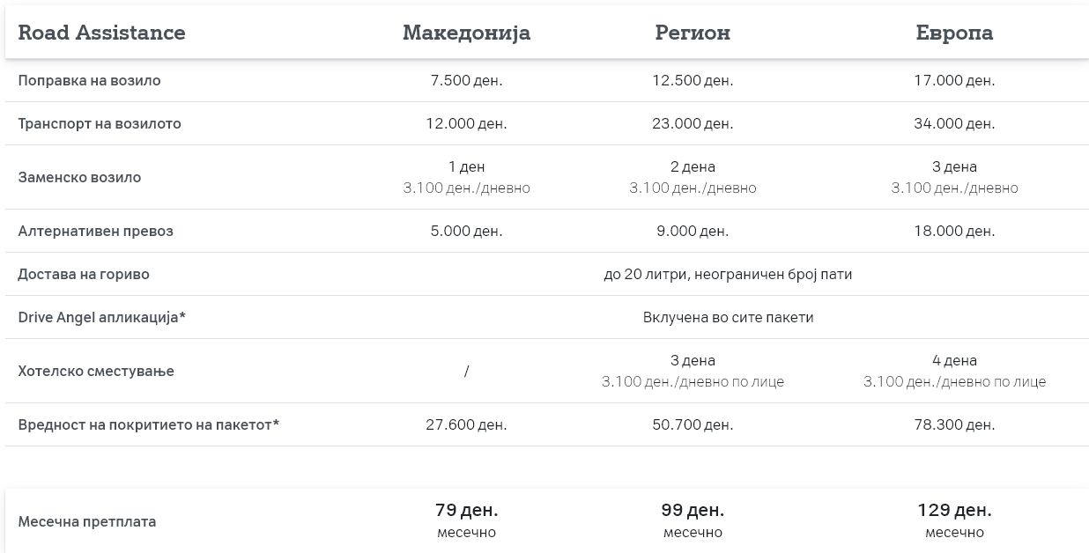Screen dimensions: 1089x553
Task: Click the Вредност на покритието на пакетот* label
Action: [x=148, y=424]
